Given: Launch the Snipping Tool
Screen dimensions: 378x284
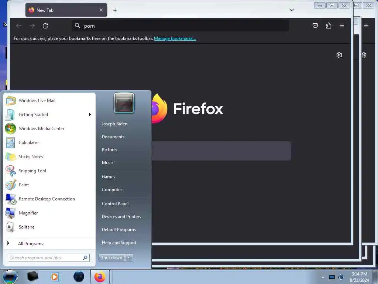Looking at the screenshot, I should (49, 170).
